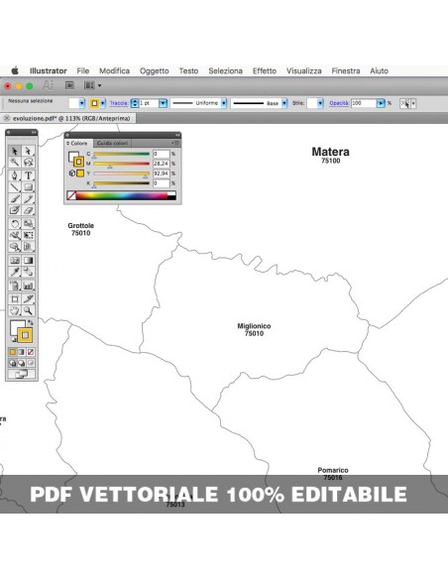Choose the Magic Wand tool
448x579 pixels.
tap(15, 163)
